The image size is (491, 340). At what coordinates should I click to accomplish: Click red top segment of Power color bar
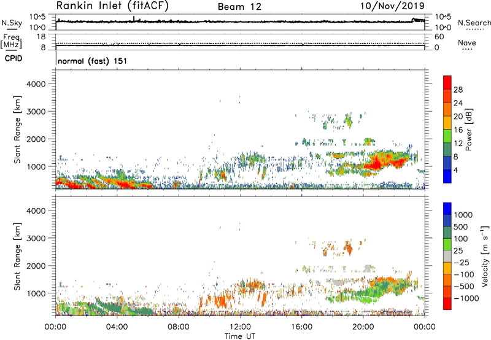447,82
